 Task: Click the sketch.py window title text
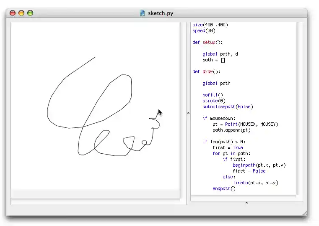pyautogui.click(x=161, y=13)
